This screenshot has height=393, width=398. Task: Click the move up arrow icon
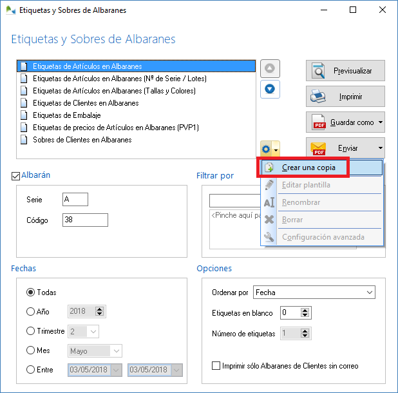pos(269,68)
